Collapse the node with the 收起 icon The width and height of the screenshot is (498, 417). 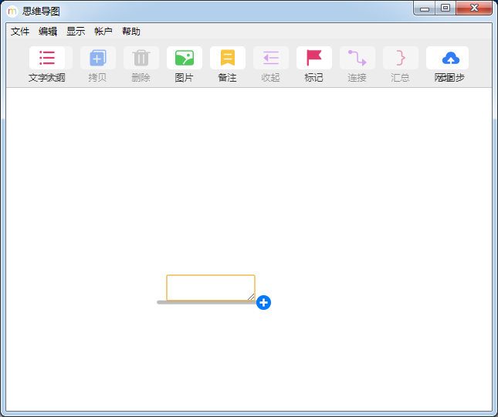(x=270, y=59)
